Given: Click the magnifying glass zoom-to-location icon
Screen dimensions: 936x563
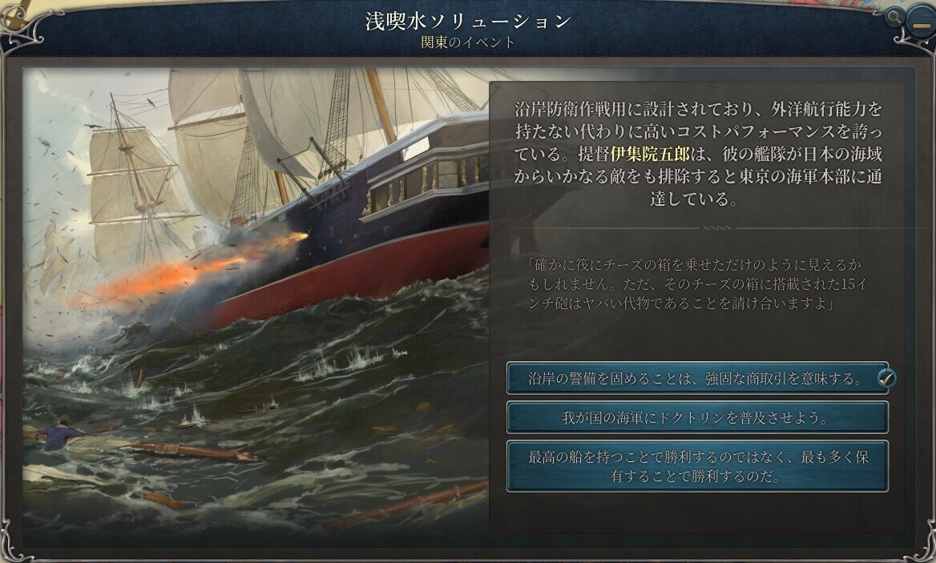Looking at the screenshot, I should pos(894,18).
